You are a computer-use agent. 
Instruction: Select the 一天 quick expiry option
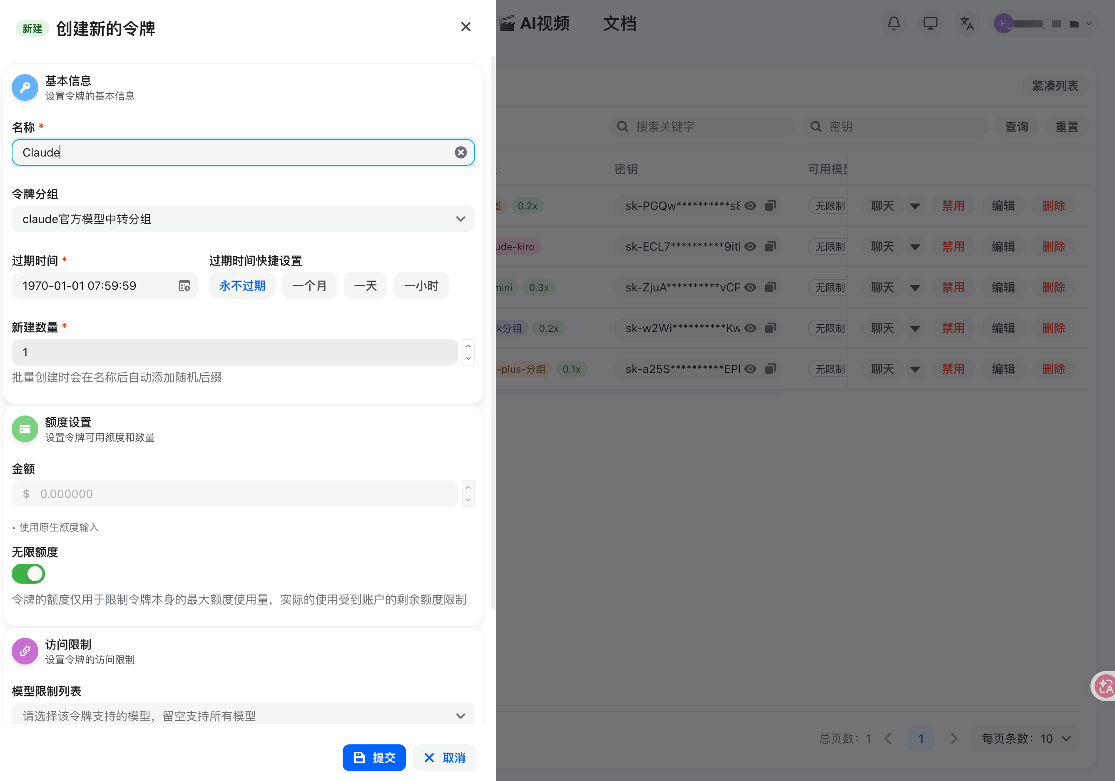pos(365,286)
